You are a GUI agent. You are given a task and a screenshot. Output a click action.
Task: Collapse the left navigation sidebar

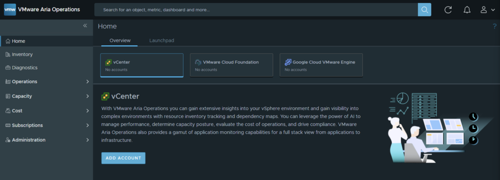pos(85,25)
